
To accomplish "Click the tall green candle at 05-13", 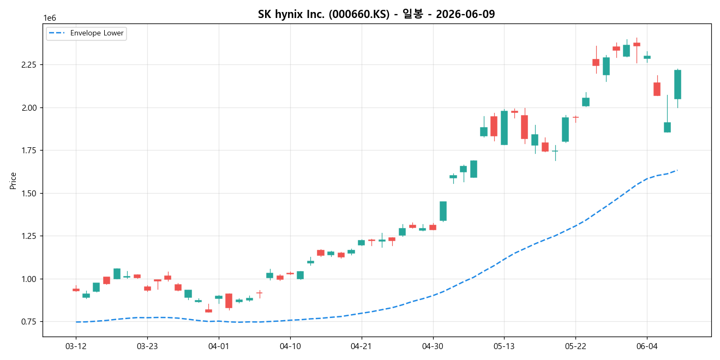I will tap(504, 128).
